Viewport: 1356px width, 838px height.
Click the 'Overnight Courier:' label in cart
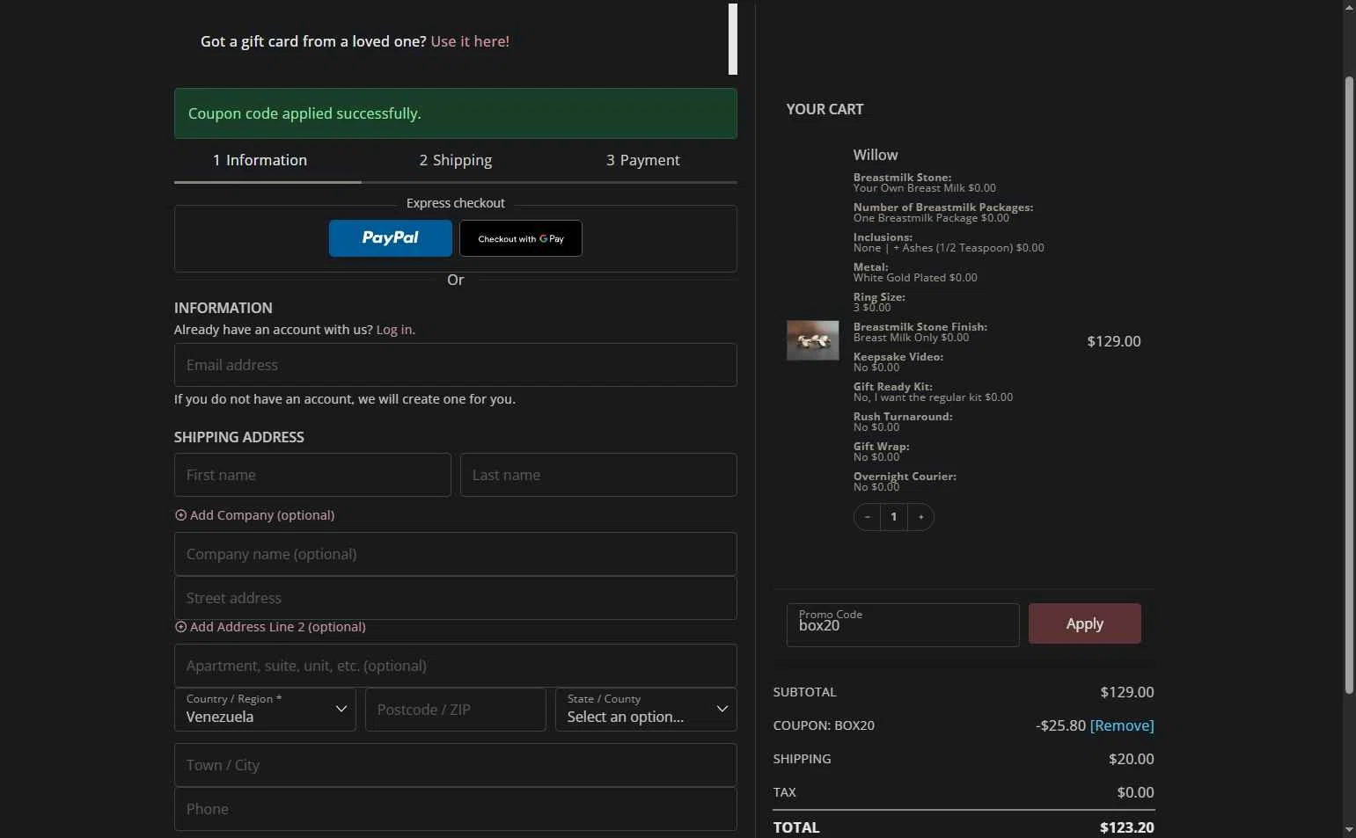[905, 477]
